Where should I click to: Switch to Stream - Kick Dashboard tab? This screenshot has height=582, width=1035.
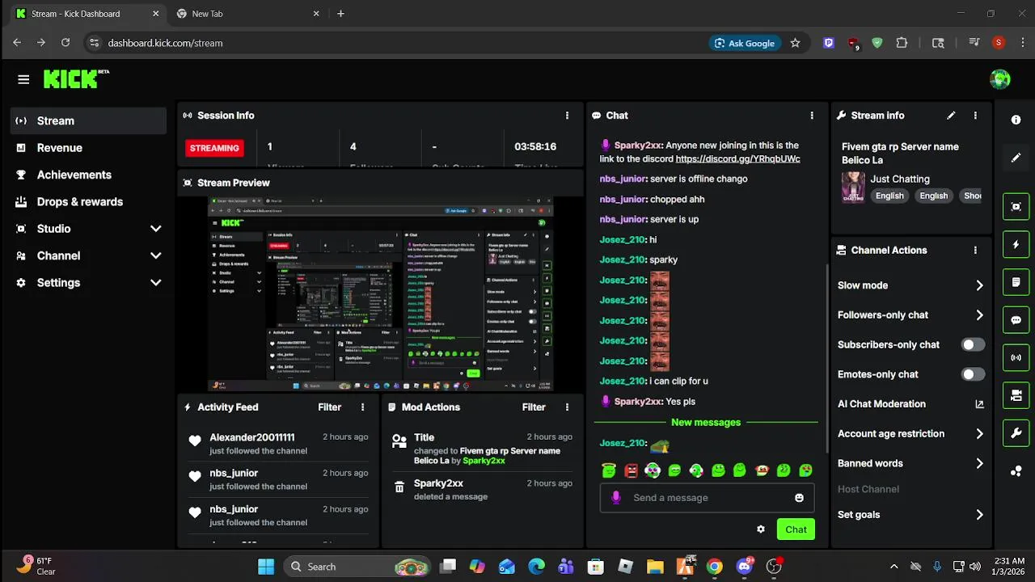(x=87, y=14)
